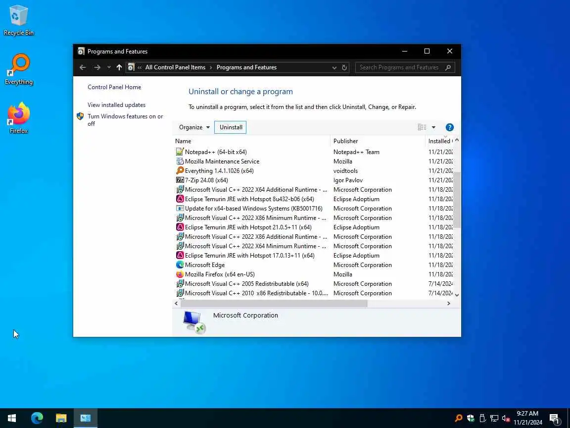Go up one level in Control Panel
This screenshot has height=428, width=570.
click(x=119, y=67)
